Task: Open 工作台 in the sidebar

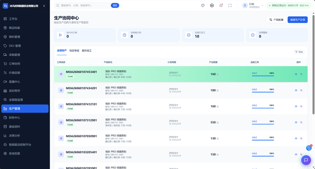Action: coord(25,19)
